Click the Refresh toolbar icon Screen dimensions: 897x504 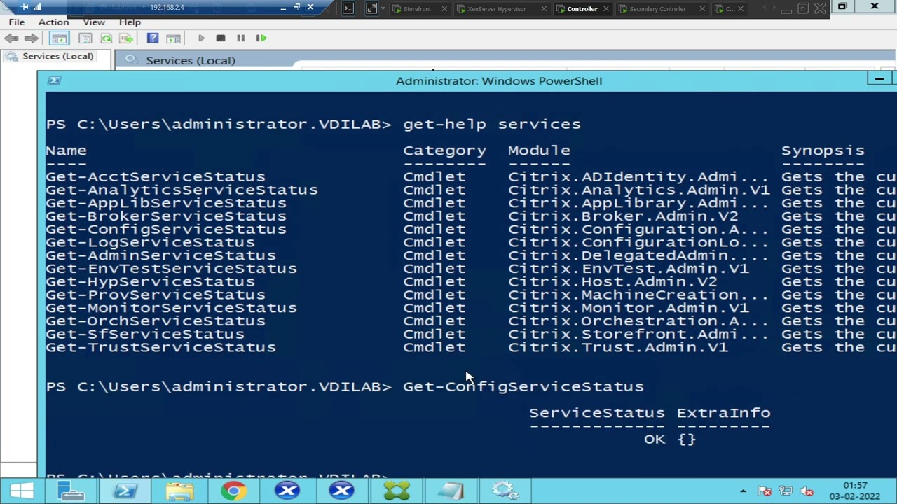[107, 38]
